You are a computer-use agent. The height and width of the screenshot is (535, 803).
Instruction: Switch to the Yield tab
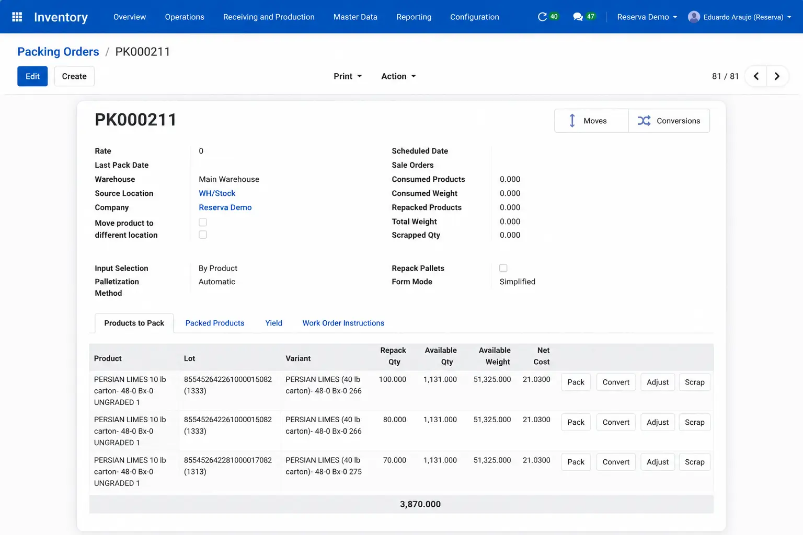tap(274, 323)
